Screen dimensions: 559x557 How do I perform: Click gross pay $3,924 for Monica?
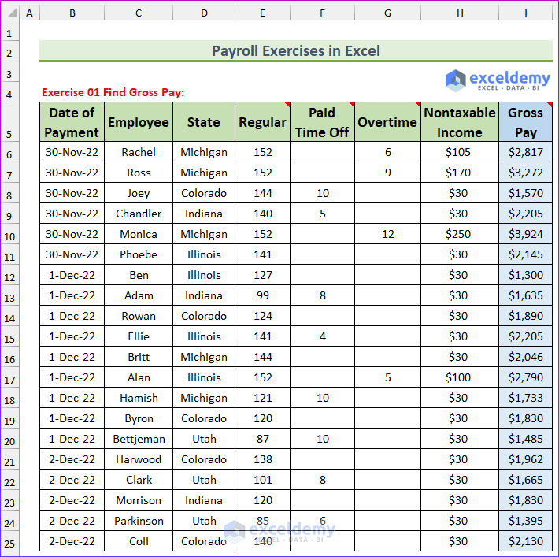coord(525,234)
